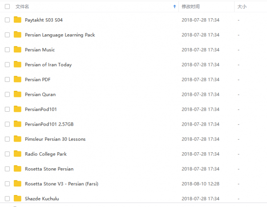The image size is (267, 207).
Task: Check the box for Persian Language Learning Pack
Action: click(7, 35)
